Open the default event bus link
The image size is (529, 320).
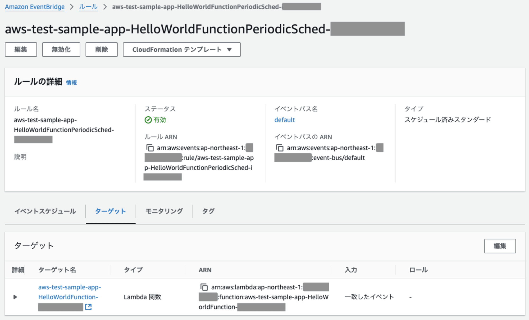(285, 120)
